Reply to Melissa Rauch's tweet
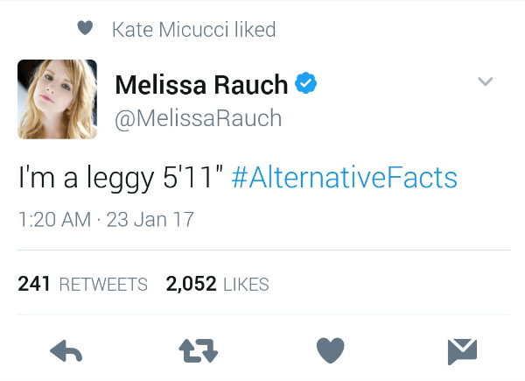 (66, 351)
